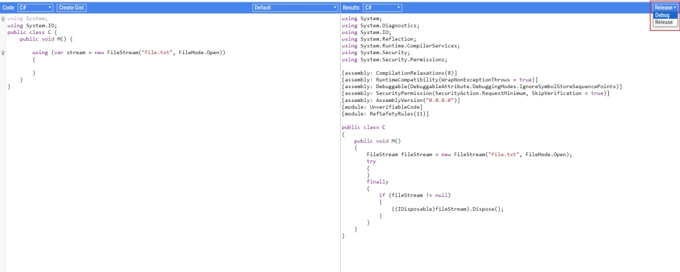Click the lightbulb icon beside the using-stream statement
This screenshot has height=272, width=680.
(3, 52)
